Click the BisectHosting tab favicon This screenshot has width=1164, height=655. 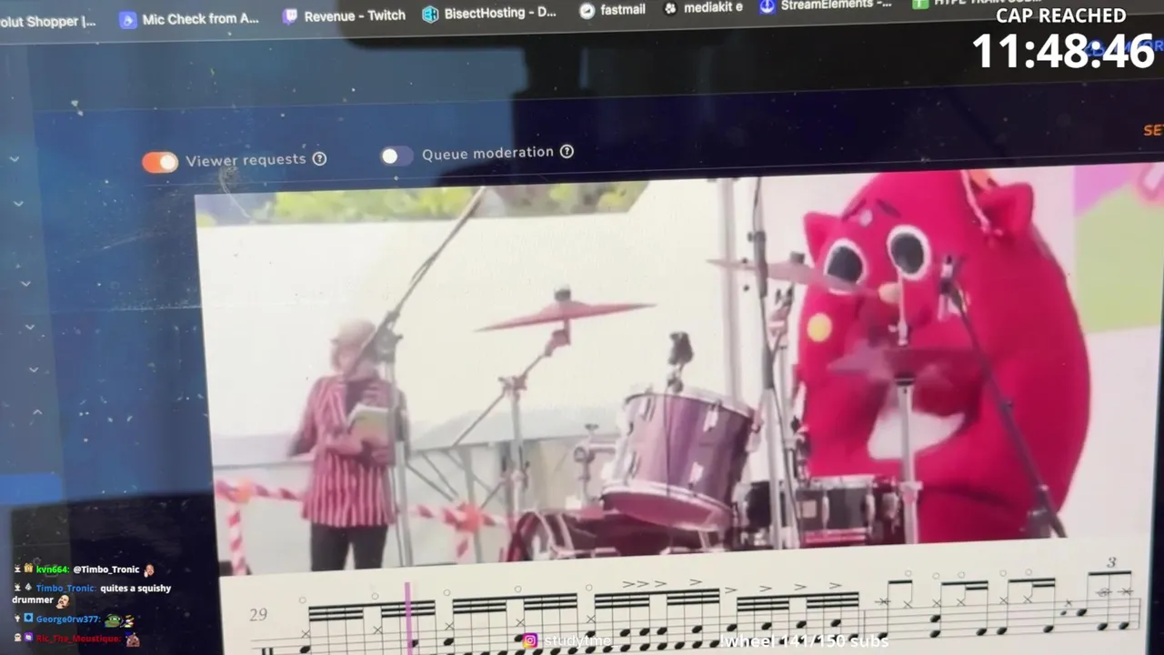430,14
